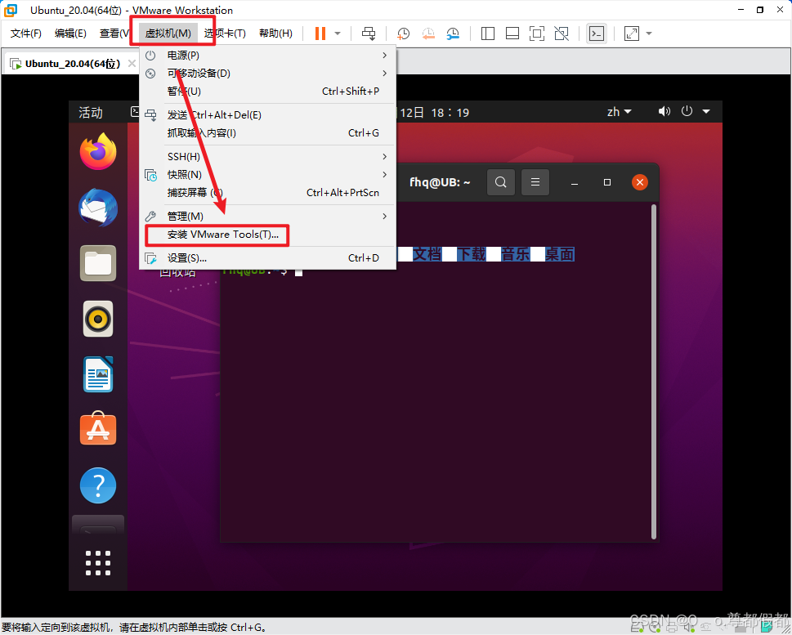Minimize the fhq@UB terminal window
The height and width of the screenshot is (635, 792).
click(575, 182)
